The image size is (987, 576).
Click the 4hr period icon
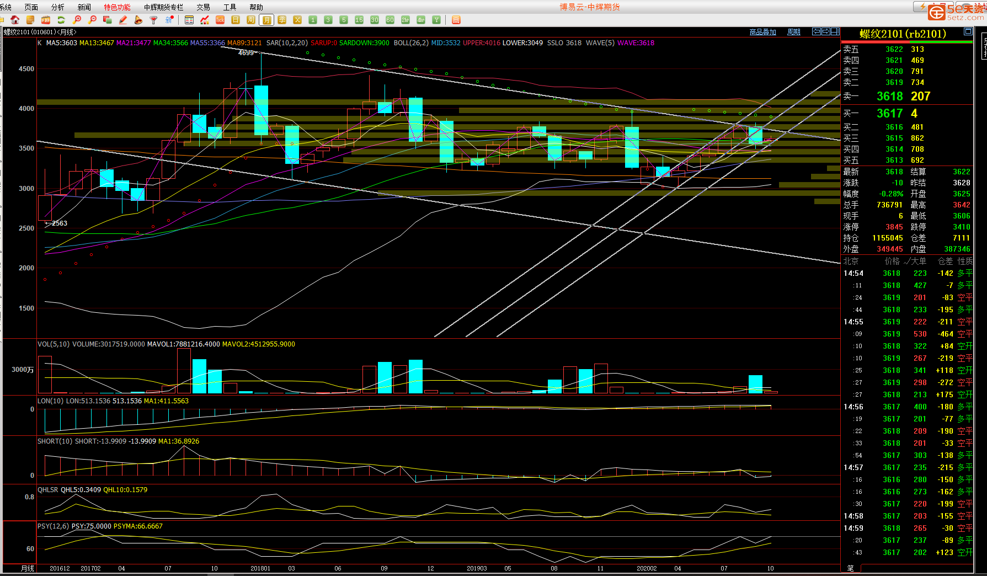tap(421, 20)
